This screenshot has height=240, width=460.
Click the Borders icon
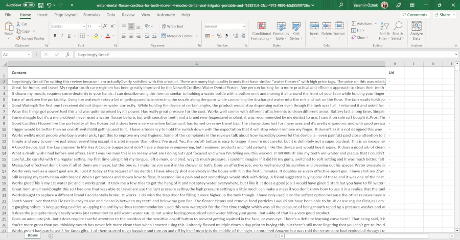click(x=82, y=36)
